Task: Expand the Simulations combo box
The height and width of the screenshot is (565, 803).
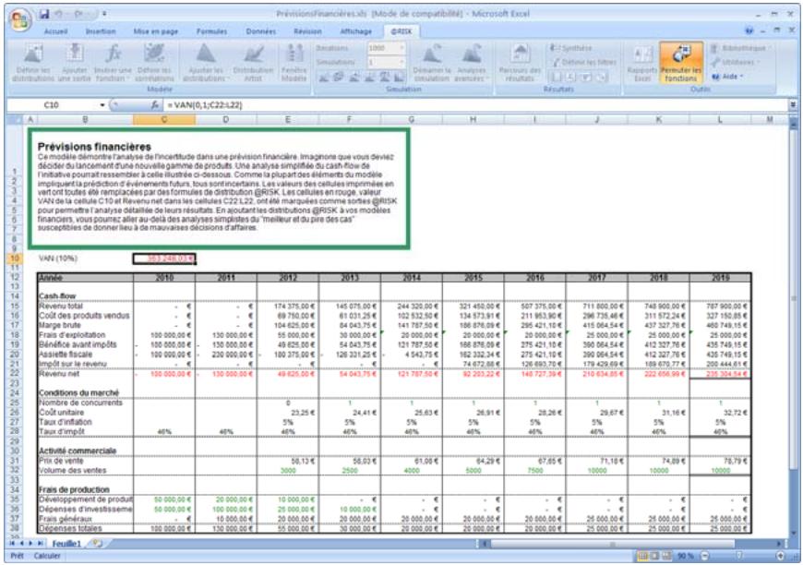Action: click(x=402, y=61)
